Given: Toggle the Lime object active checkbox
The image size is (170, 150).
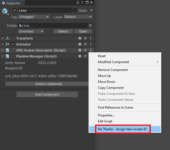Looking at the screenshot, I should pyautogui.click(x=15, y=11).
